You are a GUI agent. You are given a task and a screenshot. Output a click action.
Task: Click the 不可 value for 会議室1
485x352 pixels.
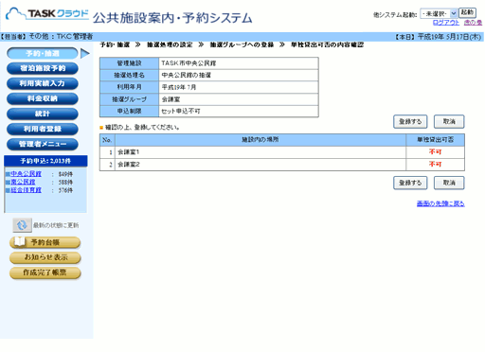click(x=435, y=152)
